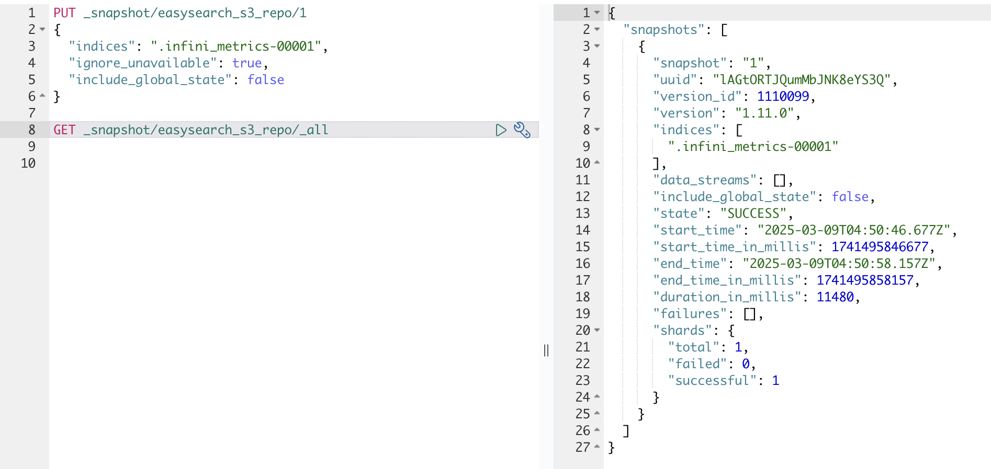Click ".infini_metrics-00001" in response indices
991x469 pixels.
pyautogui.click(x=753, y=147)
